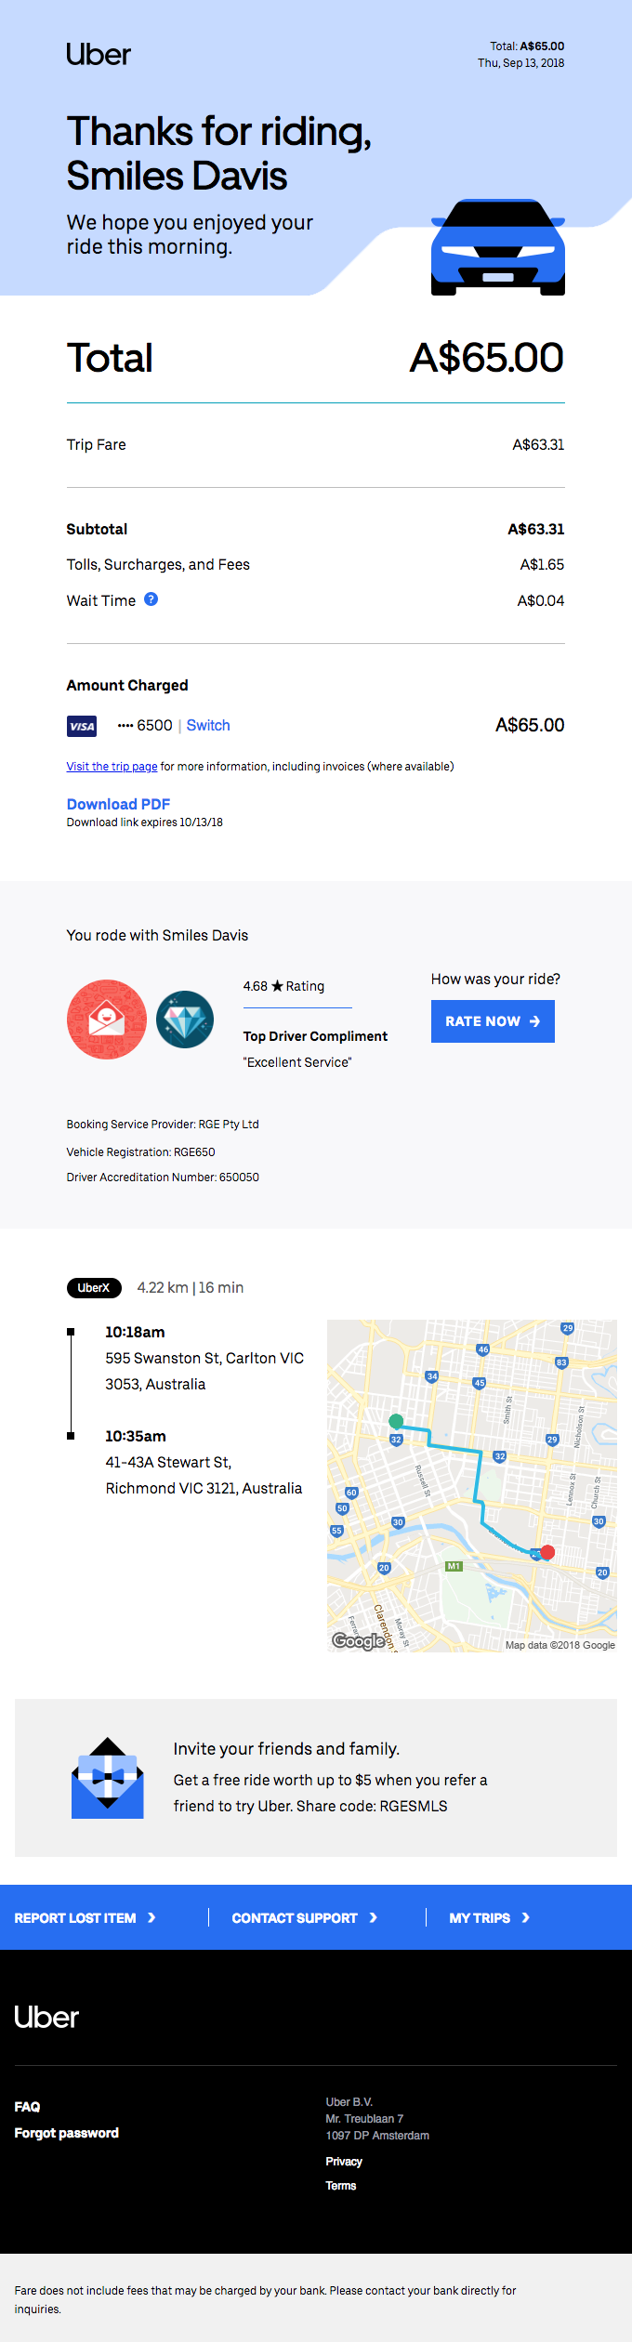Open the Privacy link in footer
632x2342 pixels.
coord(344,2162)
